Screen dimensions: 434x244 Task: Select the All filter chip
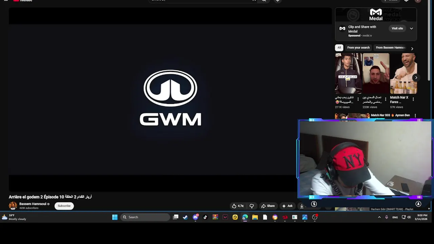coord(339,48)
